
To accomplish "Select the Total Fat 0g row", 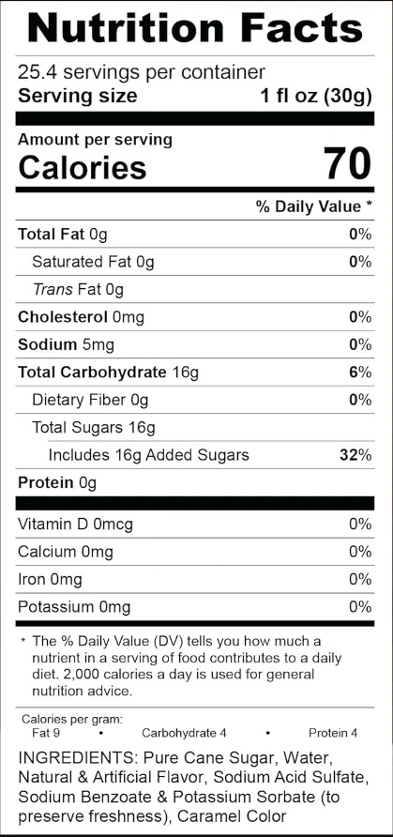I will coord(195,235).
